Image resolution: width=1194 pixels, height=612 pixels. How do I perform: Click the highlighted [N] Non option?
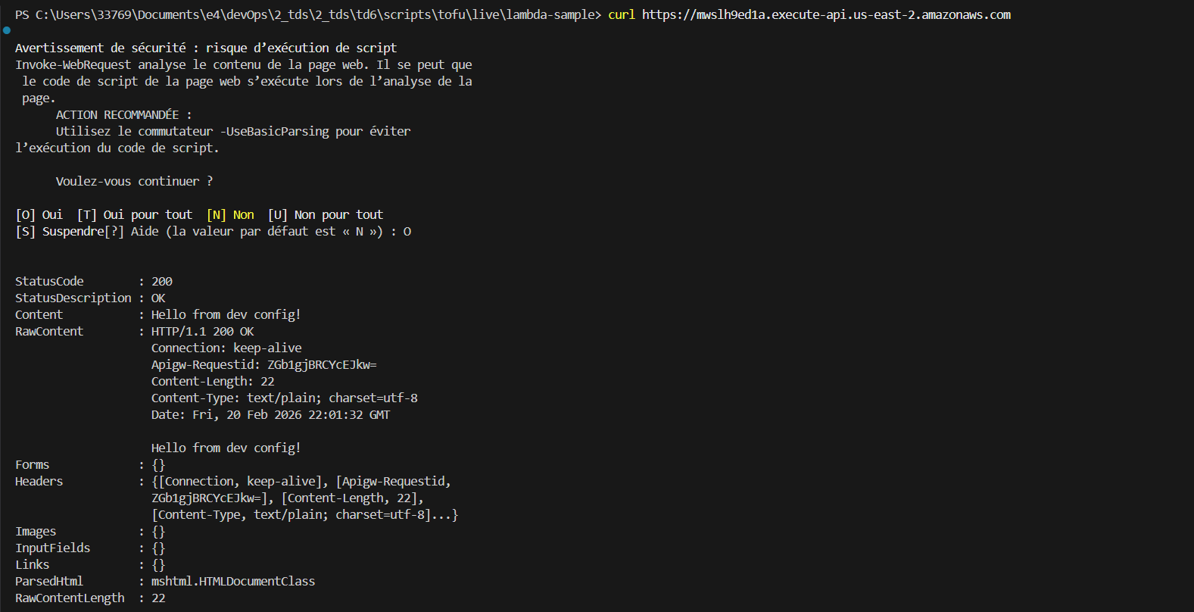[x=231, y=215]
